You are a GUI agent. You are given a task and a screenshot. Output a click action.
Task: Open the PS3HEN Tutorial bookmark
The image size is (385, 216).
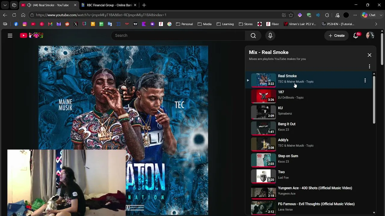pyautogui.click(x=338, y=24)
